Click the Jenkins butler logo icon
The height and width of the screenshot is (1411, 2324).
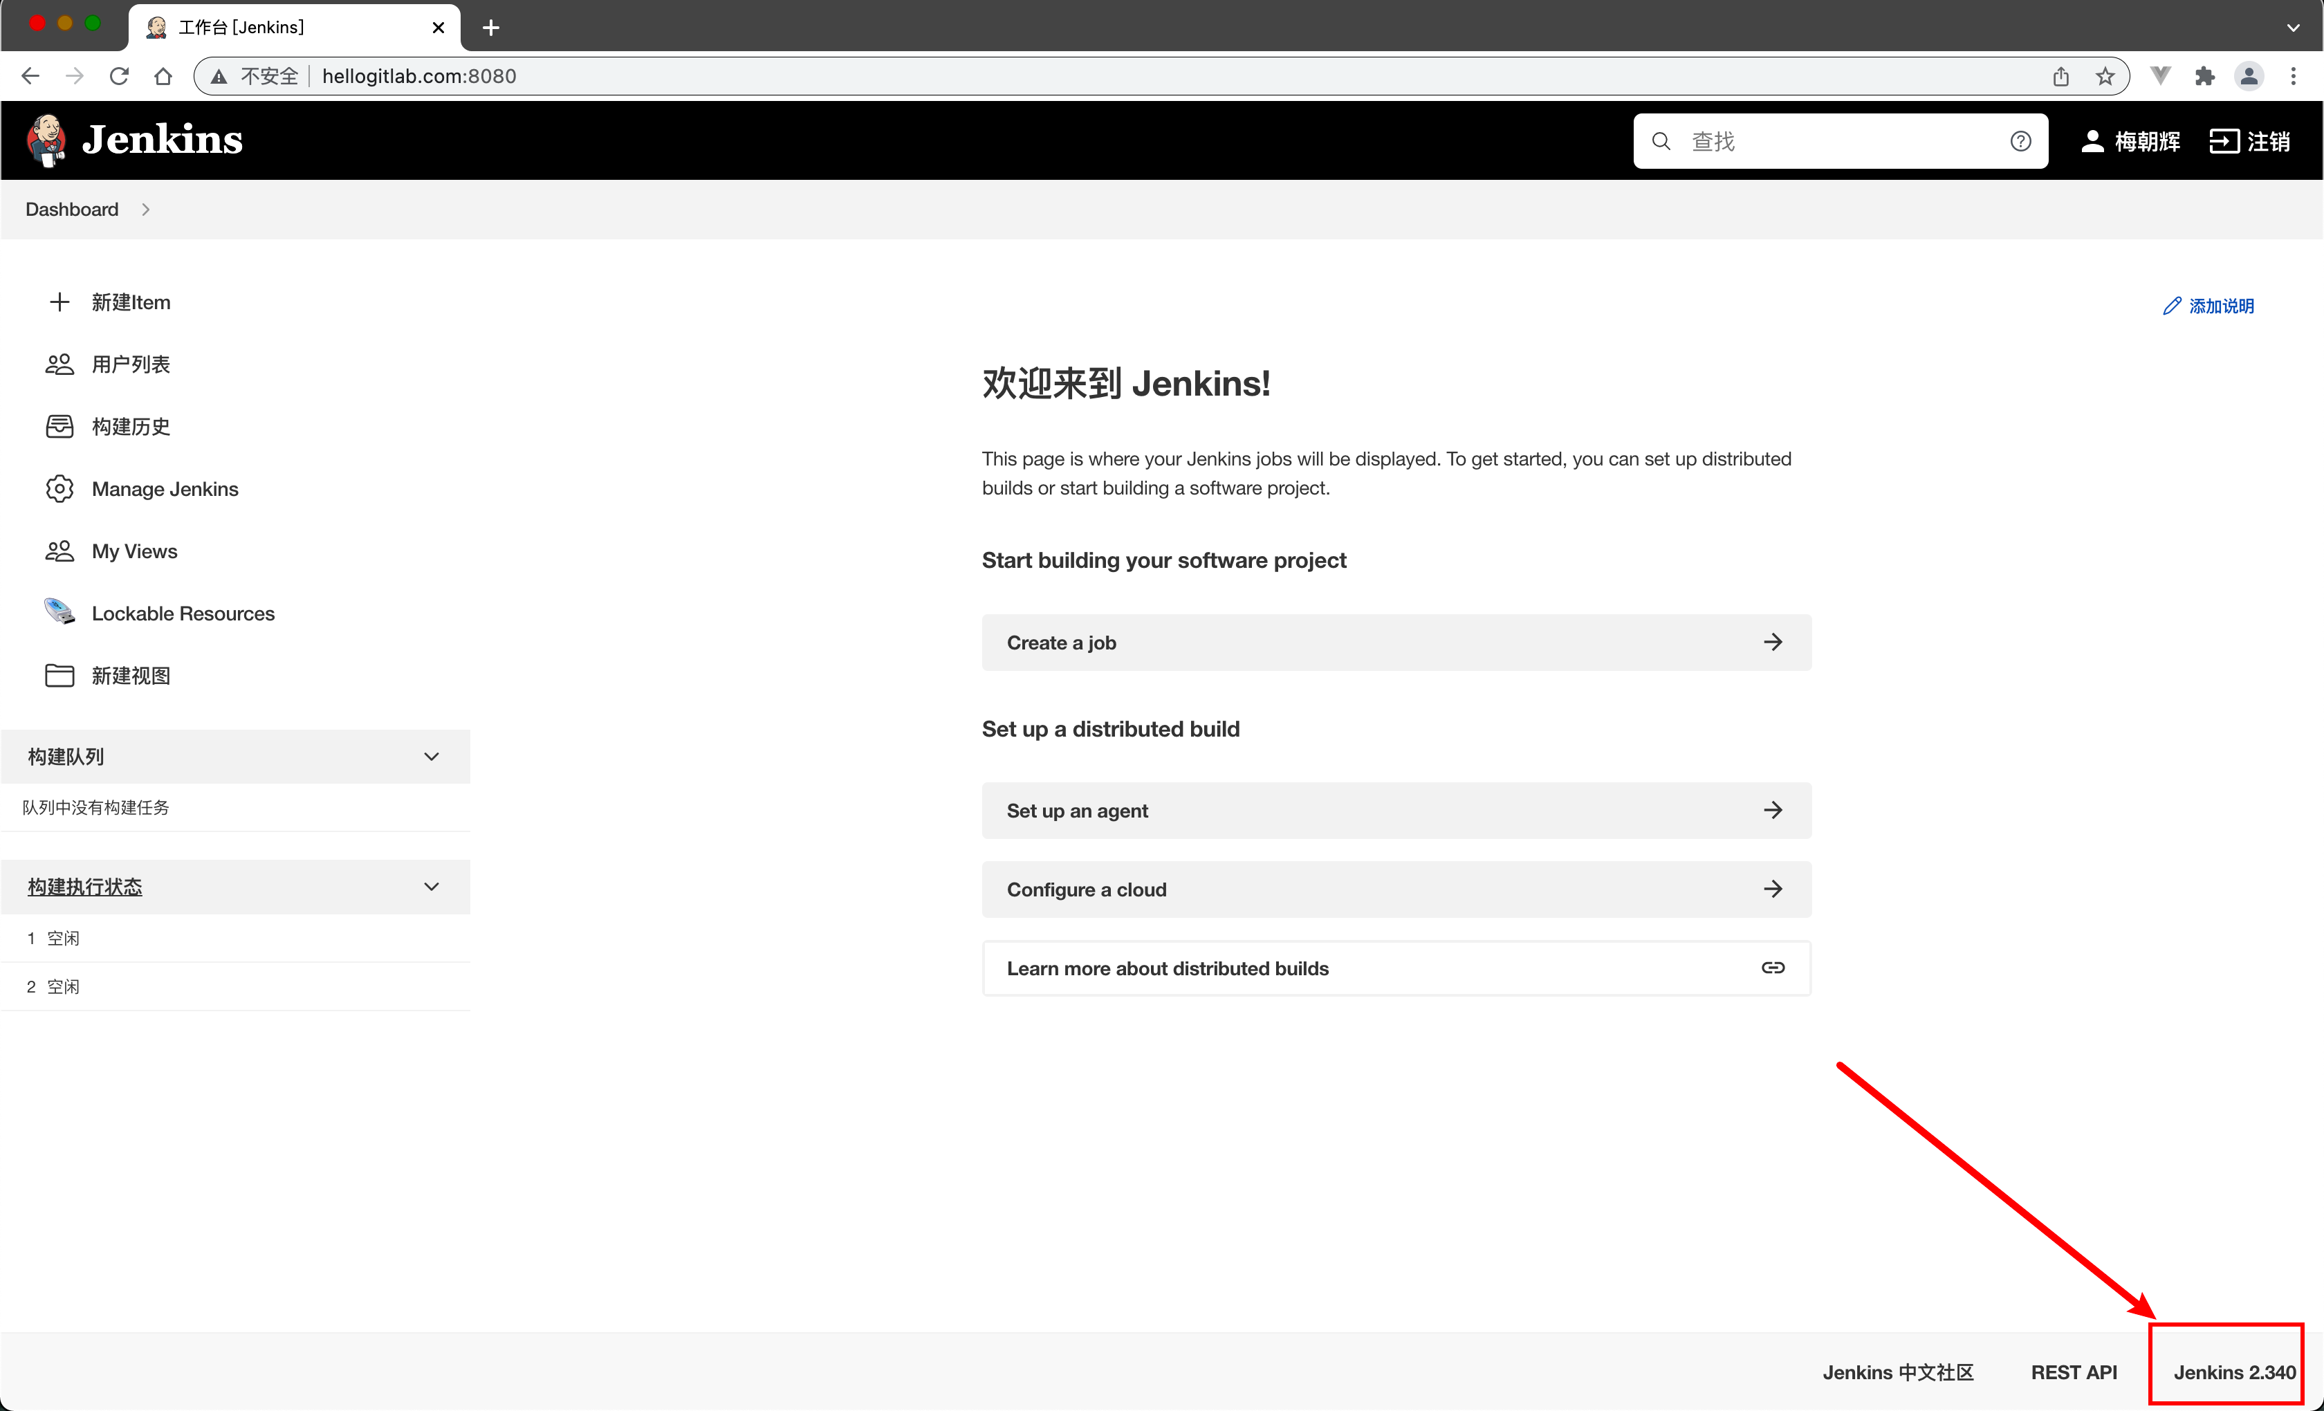pyautogui.click(x=46, y=140)
